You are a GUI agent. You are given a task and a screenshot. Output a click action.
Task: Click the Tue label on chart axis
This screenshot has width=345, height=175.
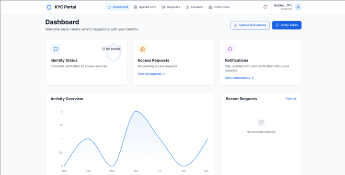pyautogui.click(x=88, y=171)
